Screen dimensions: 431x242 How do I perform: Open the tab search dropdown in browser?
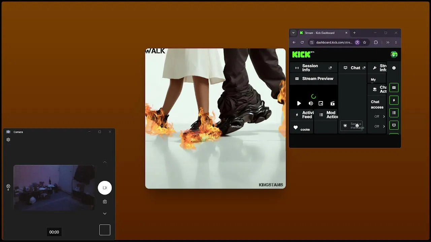pyautogui.click(x=293, y=33)
